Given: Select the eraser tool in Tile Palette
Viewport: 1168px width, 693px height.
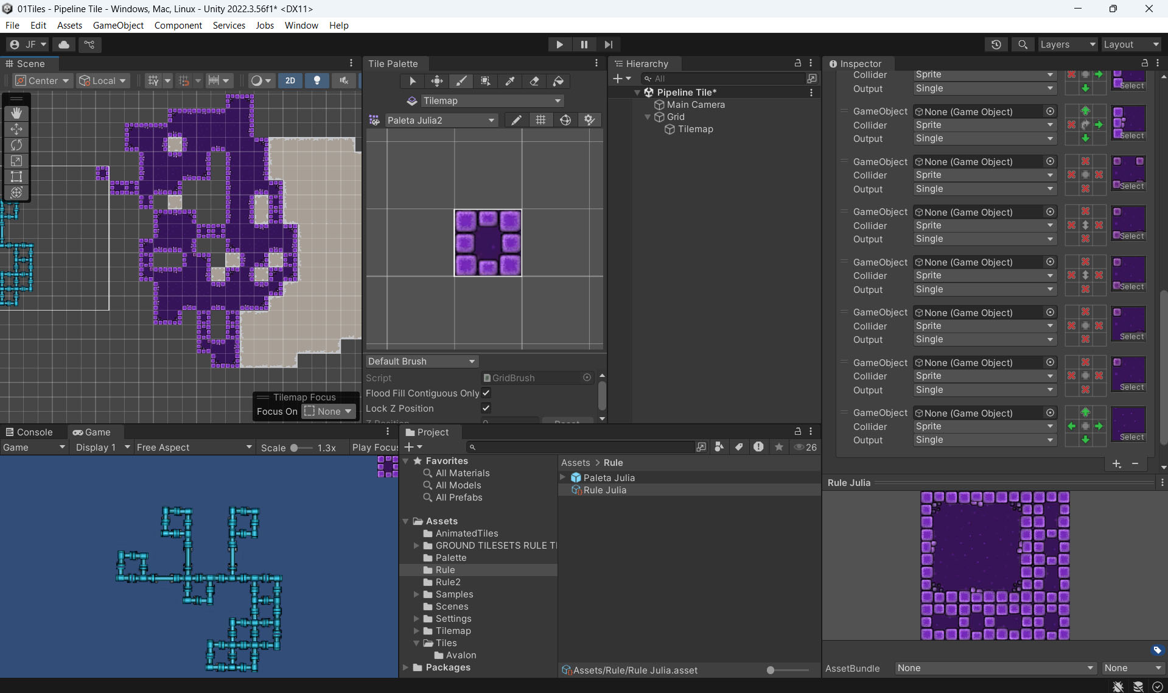Looking at the screenshot, I should (x=534, y=81).
